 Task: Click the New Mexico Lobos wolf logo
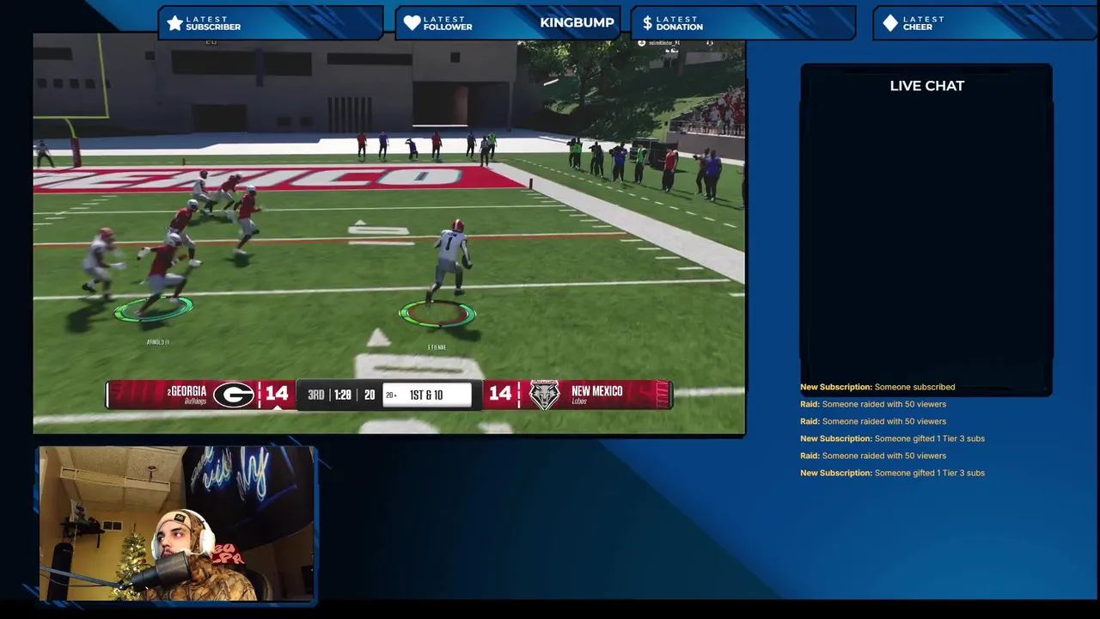tap(544, 395)
